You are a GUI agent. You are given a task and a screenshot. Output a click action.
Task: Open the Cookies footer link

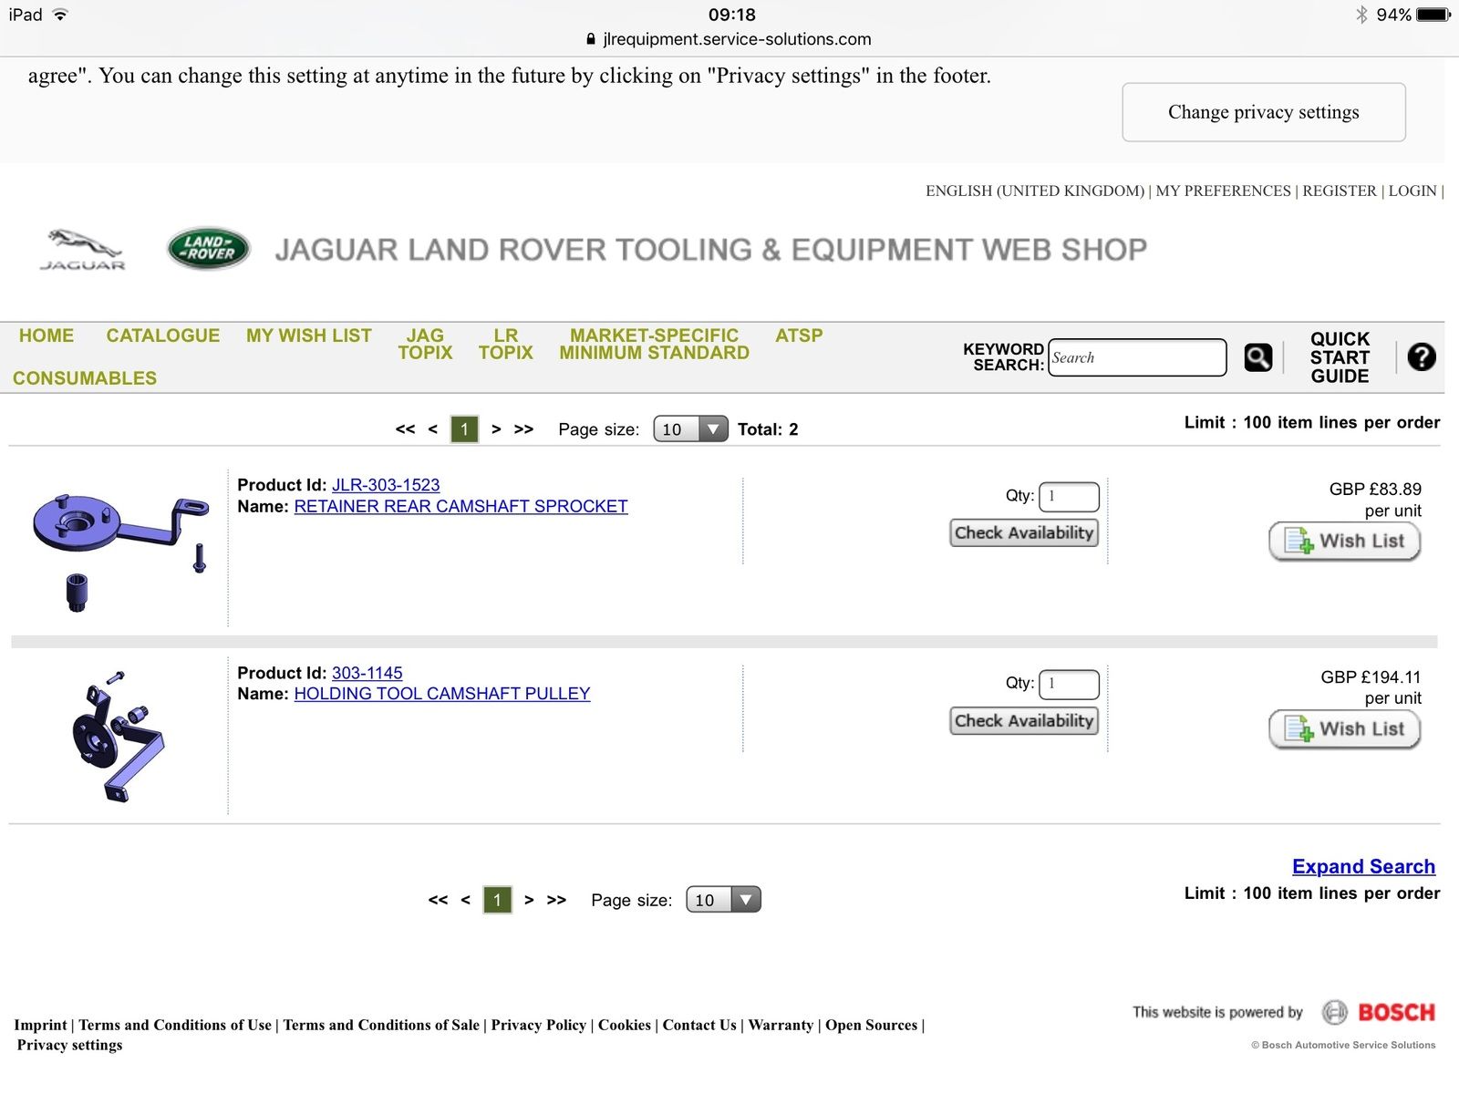pos(625,1025)
